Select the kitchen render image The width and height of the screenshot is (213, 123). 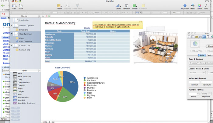(x=156, y=47)
